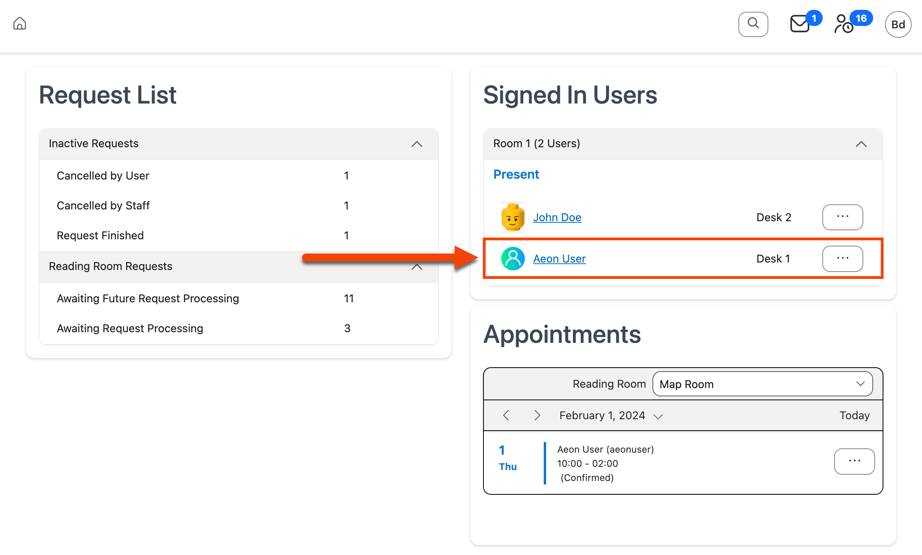Viewport: 922px width, 555px height.
Task: Open John Doe's more options menu
Action: (842, 217)
